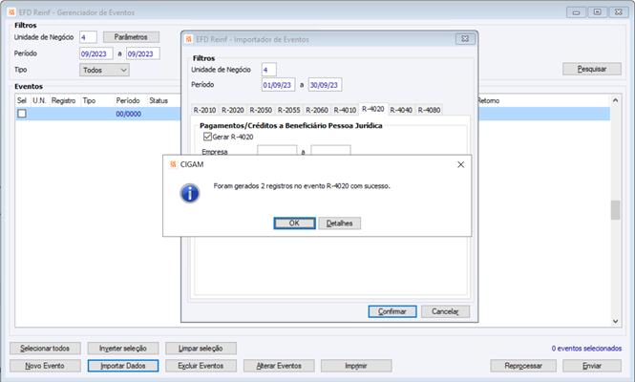Click Confirmar in the Importador window
Image resolution: width=635 pixels, height=382 pixels.
coord(392,311)
